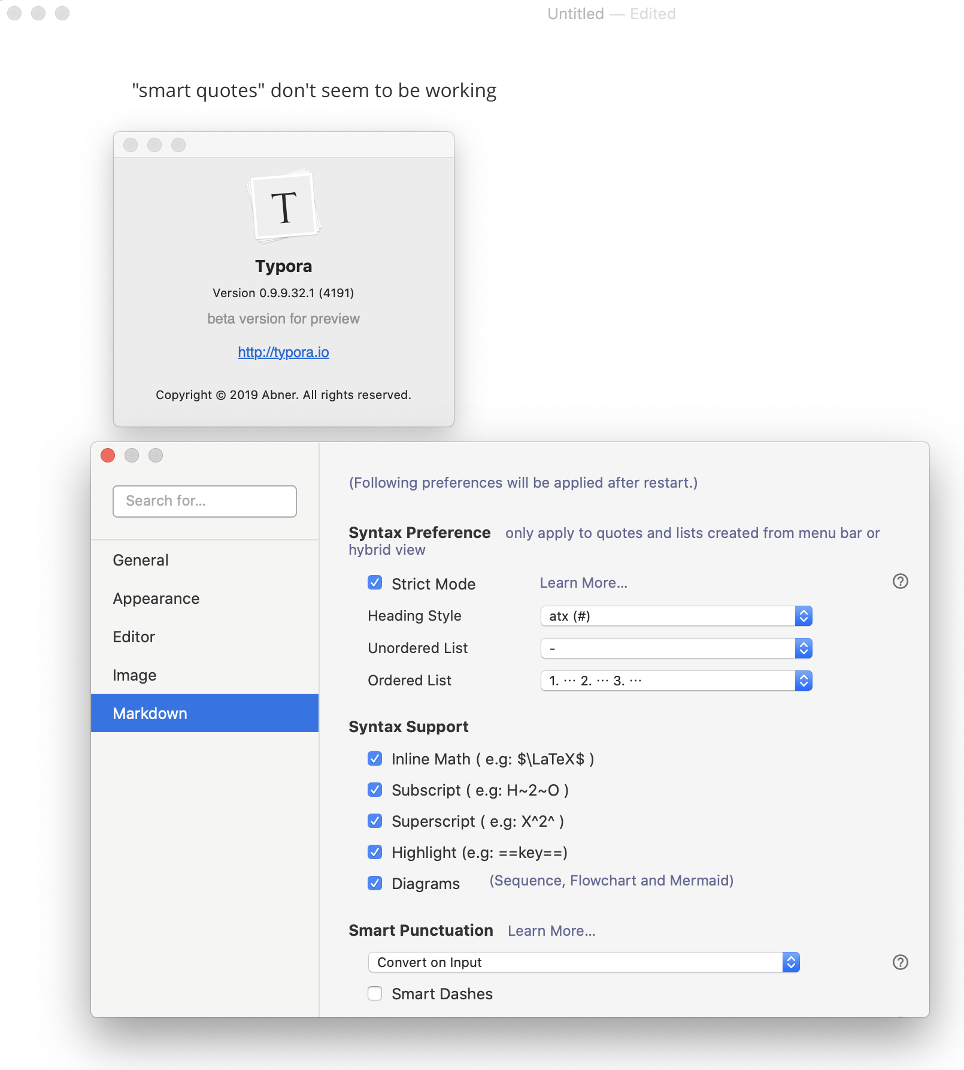Enable Smart Dashes
This screenshot has width=964, height=1070.
click(374, 993)
